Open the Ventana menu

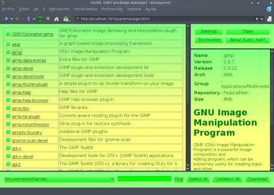tap(134, 9)
